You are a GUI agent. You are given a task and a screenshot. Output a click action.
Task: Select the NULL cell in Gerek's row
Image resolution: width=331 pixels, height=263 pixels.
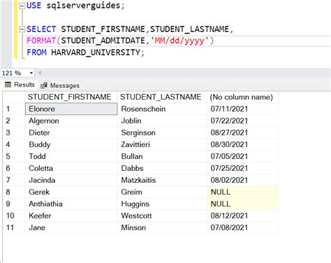coord(242,192)
